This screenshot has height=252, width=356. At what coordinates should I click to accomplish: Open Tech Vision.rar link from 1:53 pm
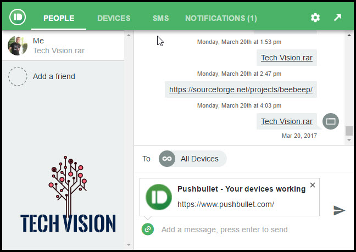pos(287,58)
